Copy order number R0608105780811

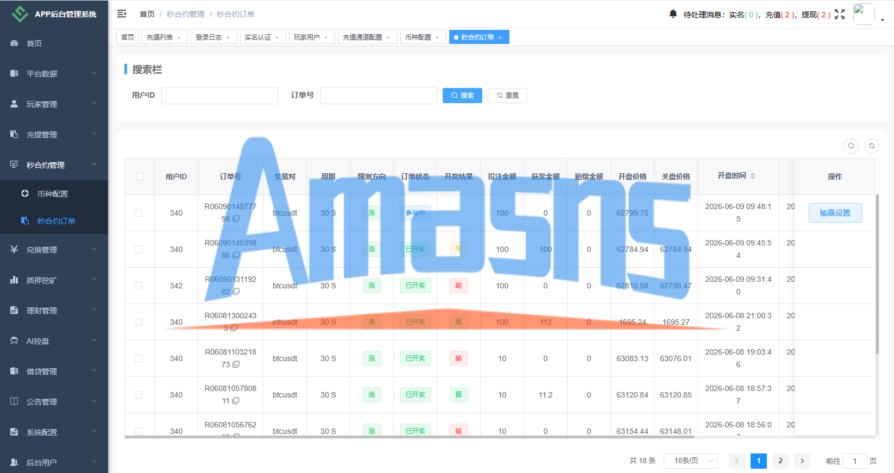point(236,401)
